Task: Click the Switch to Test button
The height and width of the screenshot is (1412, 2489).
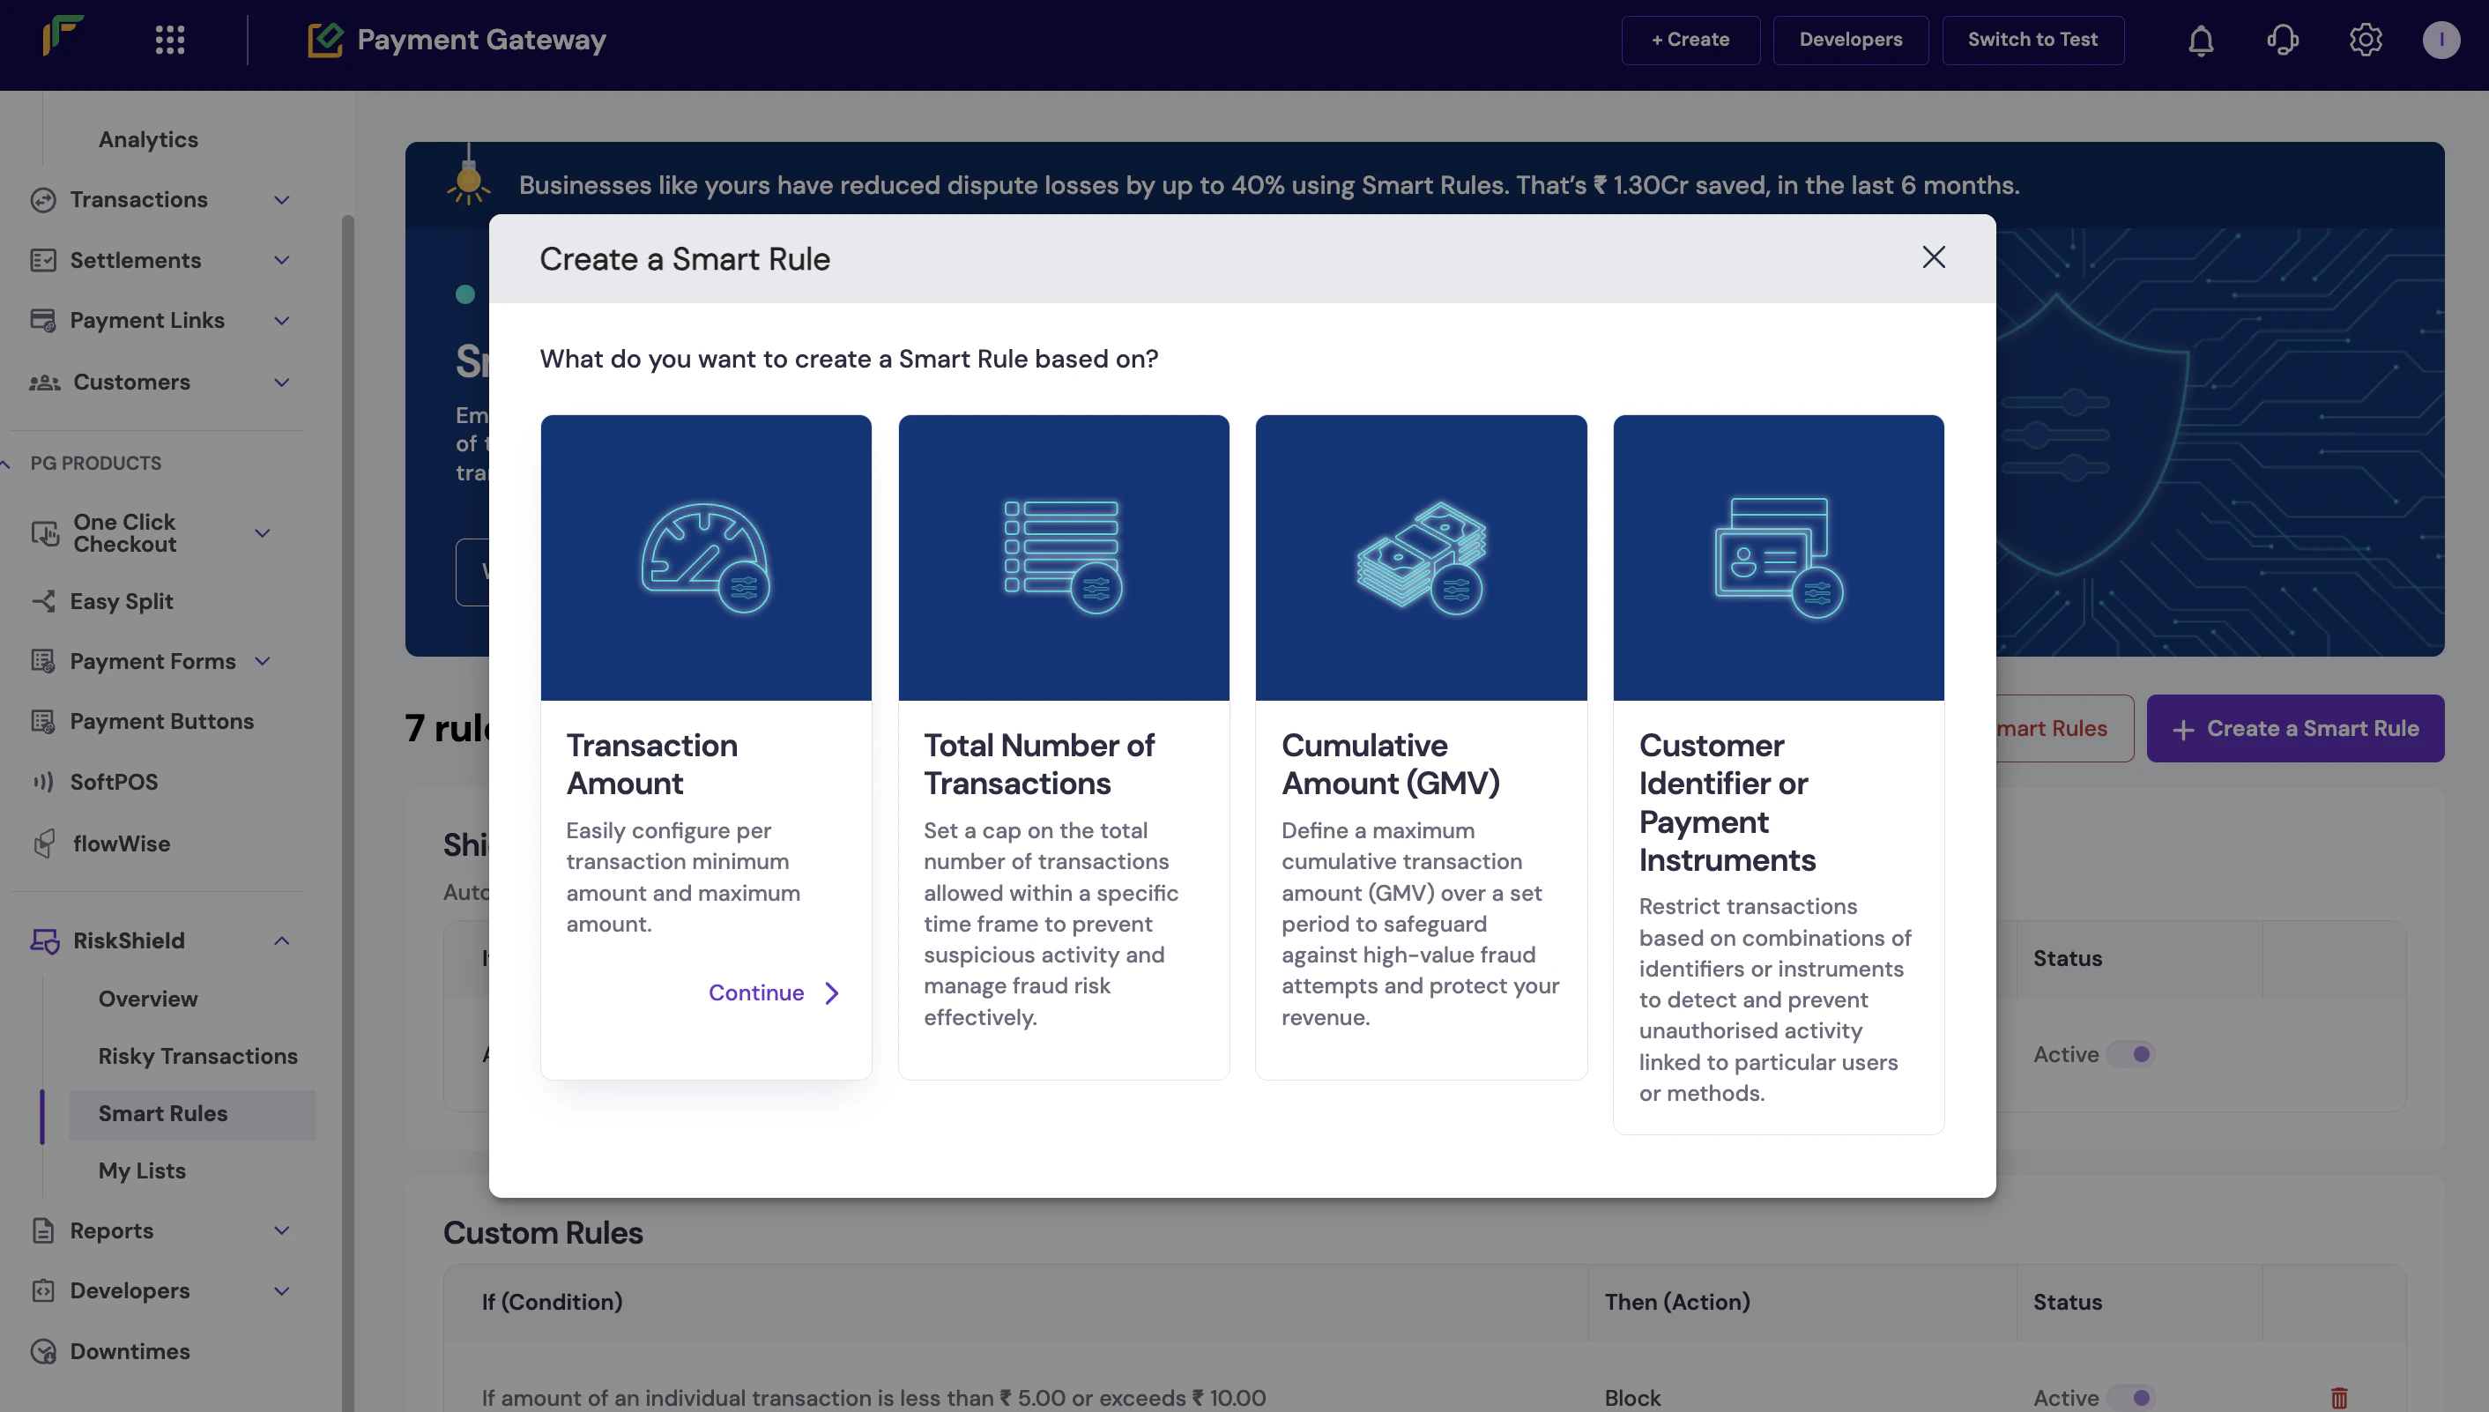Action: coord(2032,40)
